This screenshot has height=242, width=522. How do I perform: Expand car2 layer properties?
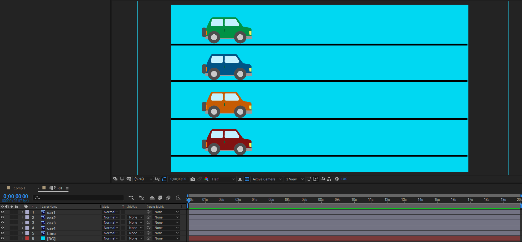(22, 217)
